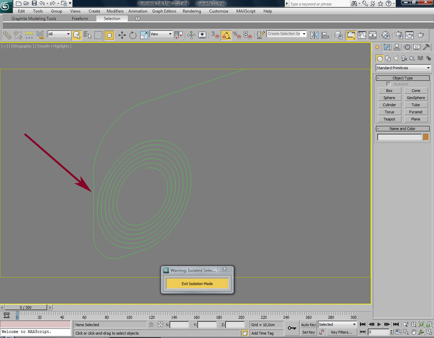Open Standard Primitives dropdown
This screenshot has height=338, width=434.
tap(403, 68)
